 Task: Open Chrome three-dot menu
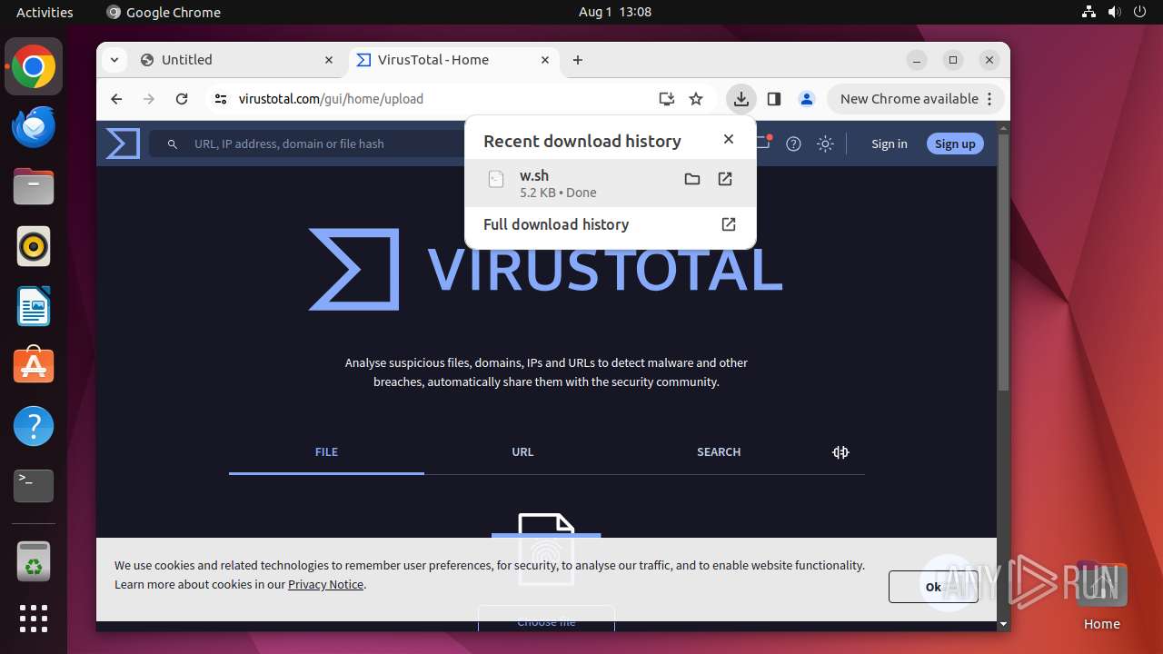pyautogui.click(x=991, y=99)
